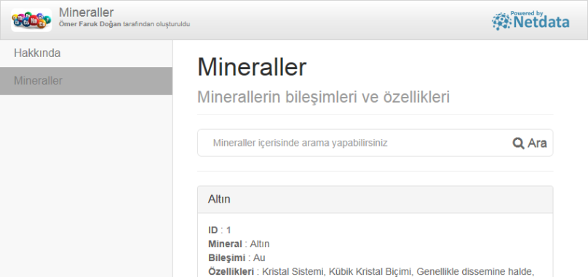Open the Hakkında sidebar item
This screenshot has width=588, height=277.
pos(87,53)
